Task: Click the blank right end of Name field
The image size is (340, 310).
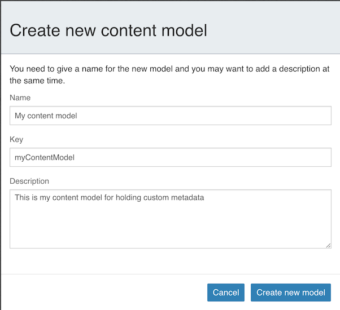Action: coord(282,116)
